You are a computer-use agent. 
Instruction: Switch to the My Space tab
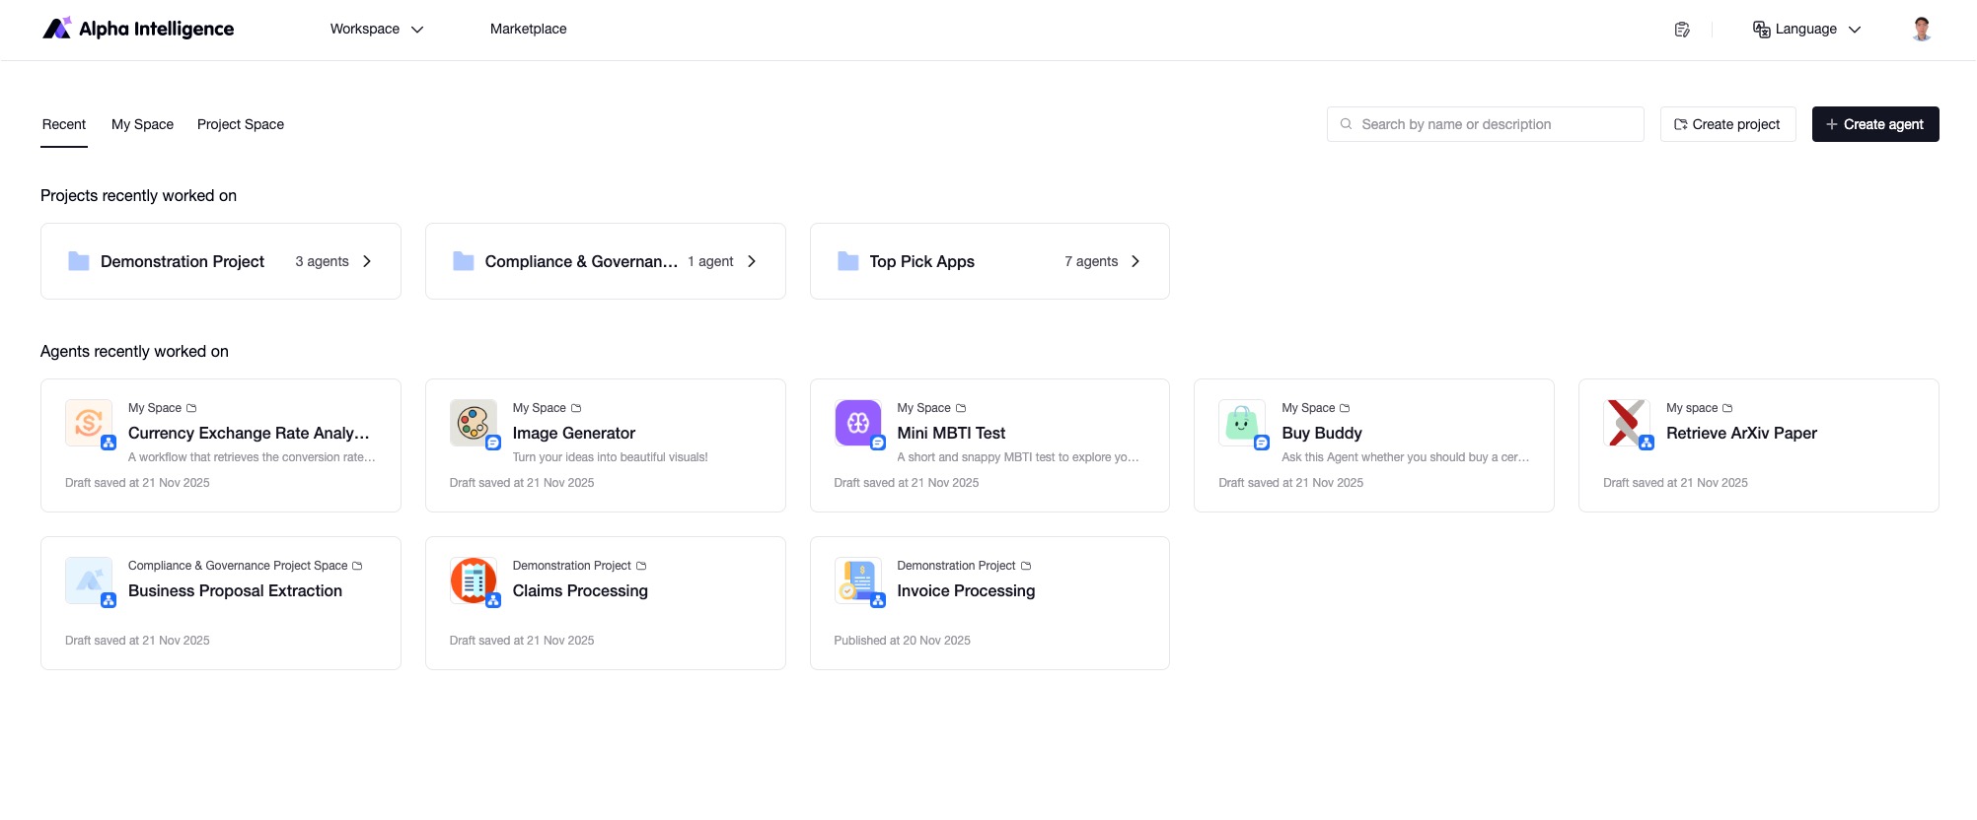(x=142, y=124)
